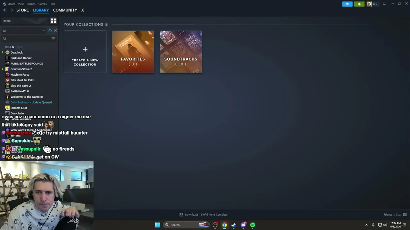410x230 pixels.
Task: Select Bills Must Be Paid in list
Action: pos(22,80)
